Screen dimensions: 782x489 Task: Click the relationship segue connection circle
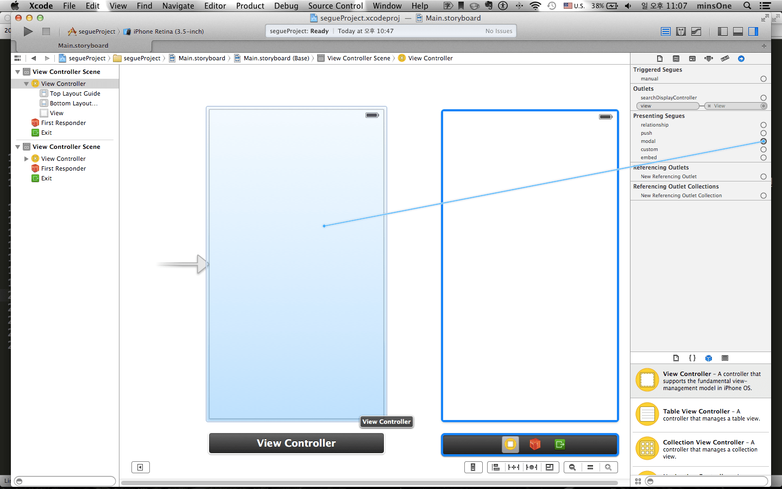pos(764,125)
